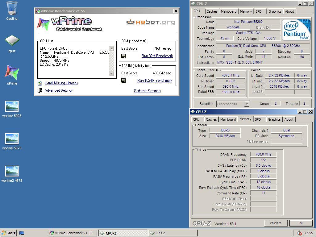Click the save floppy icon for 1024M score
The width and height of the screenshot is (316, 237).
click(123, 81)
